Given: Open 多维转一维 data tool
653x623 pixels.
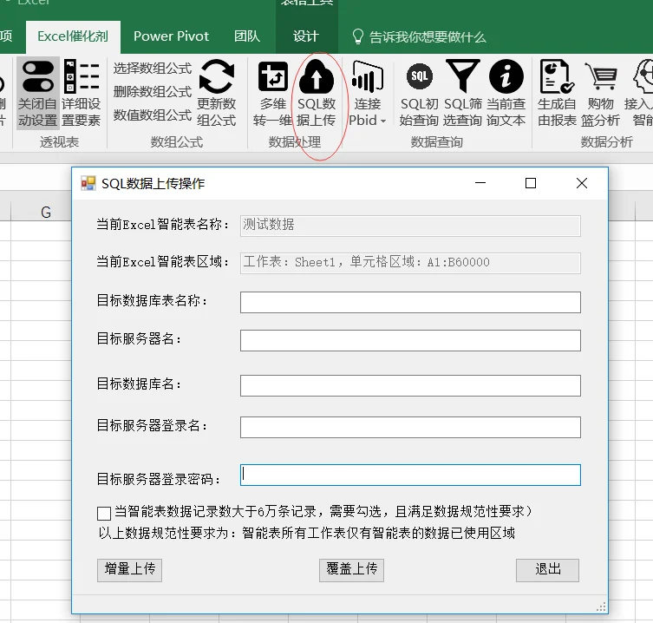Looking at the screenshot, I should pos(273,94).
